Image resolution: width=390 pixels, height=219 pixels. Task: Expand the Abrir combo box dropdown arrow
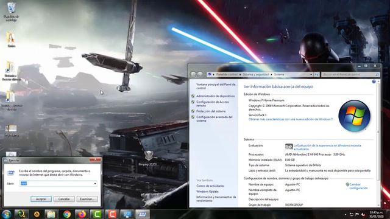(x=95, y=184)
